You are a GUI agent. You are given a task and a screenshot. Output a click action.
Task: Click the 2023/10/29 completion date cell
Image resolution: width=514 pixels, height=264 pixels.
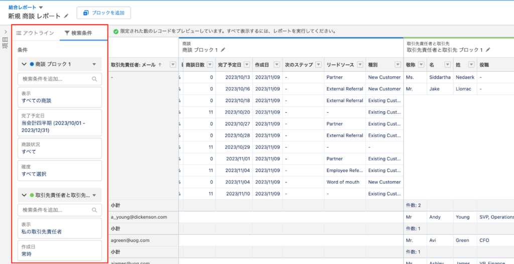pos(234,147)
